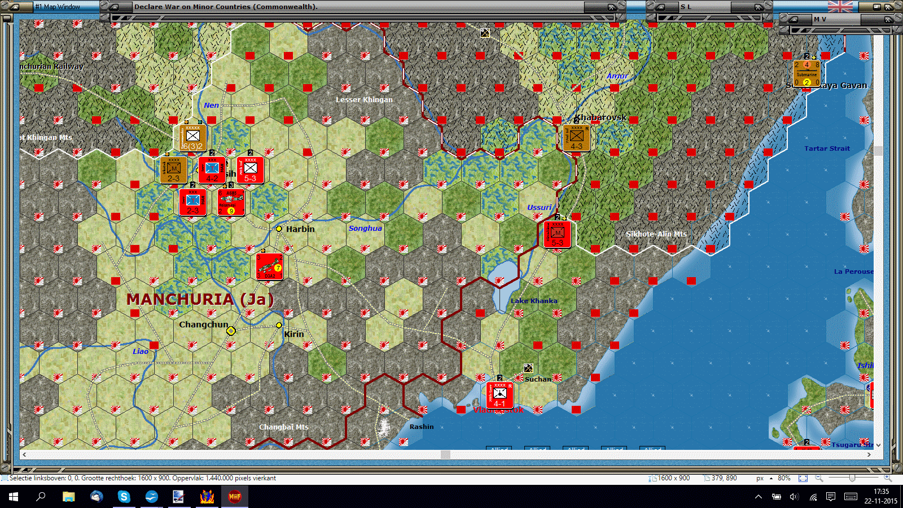Click the zoom in magnifier
The width and height of the screenshot is (903, 508).
(888, 478)
